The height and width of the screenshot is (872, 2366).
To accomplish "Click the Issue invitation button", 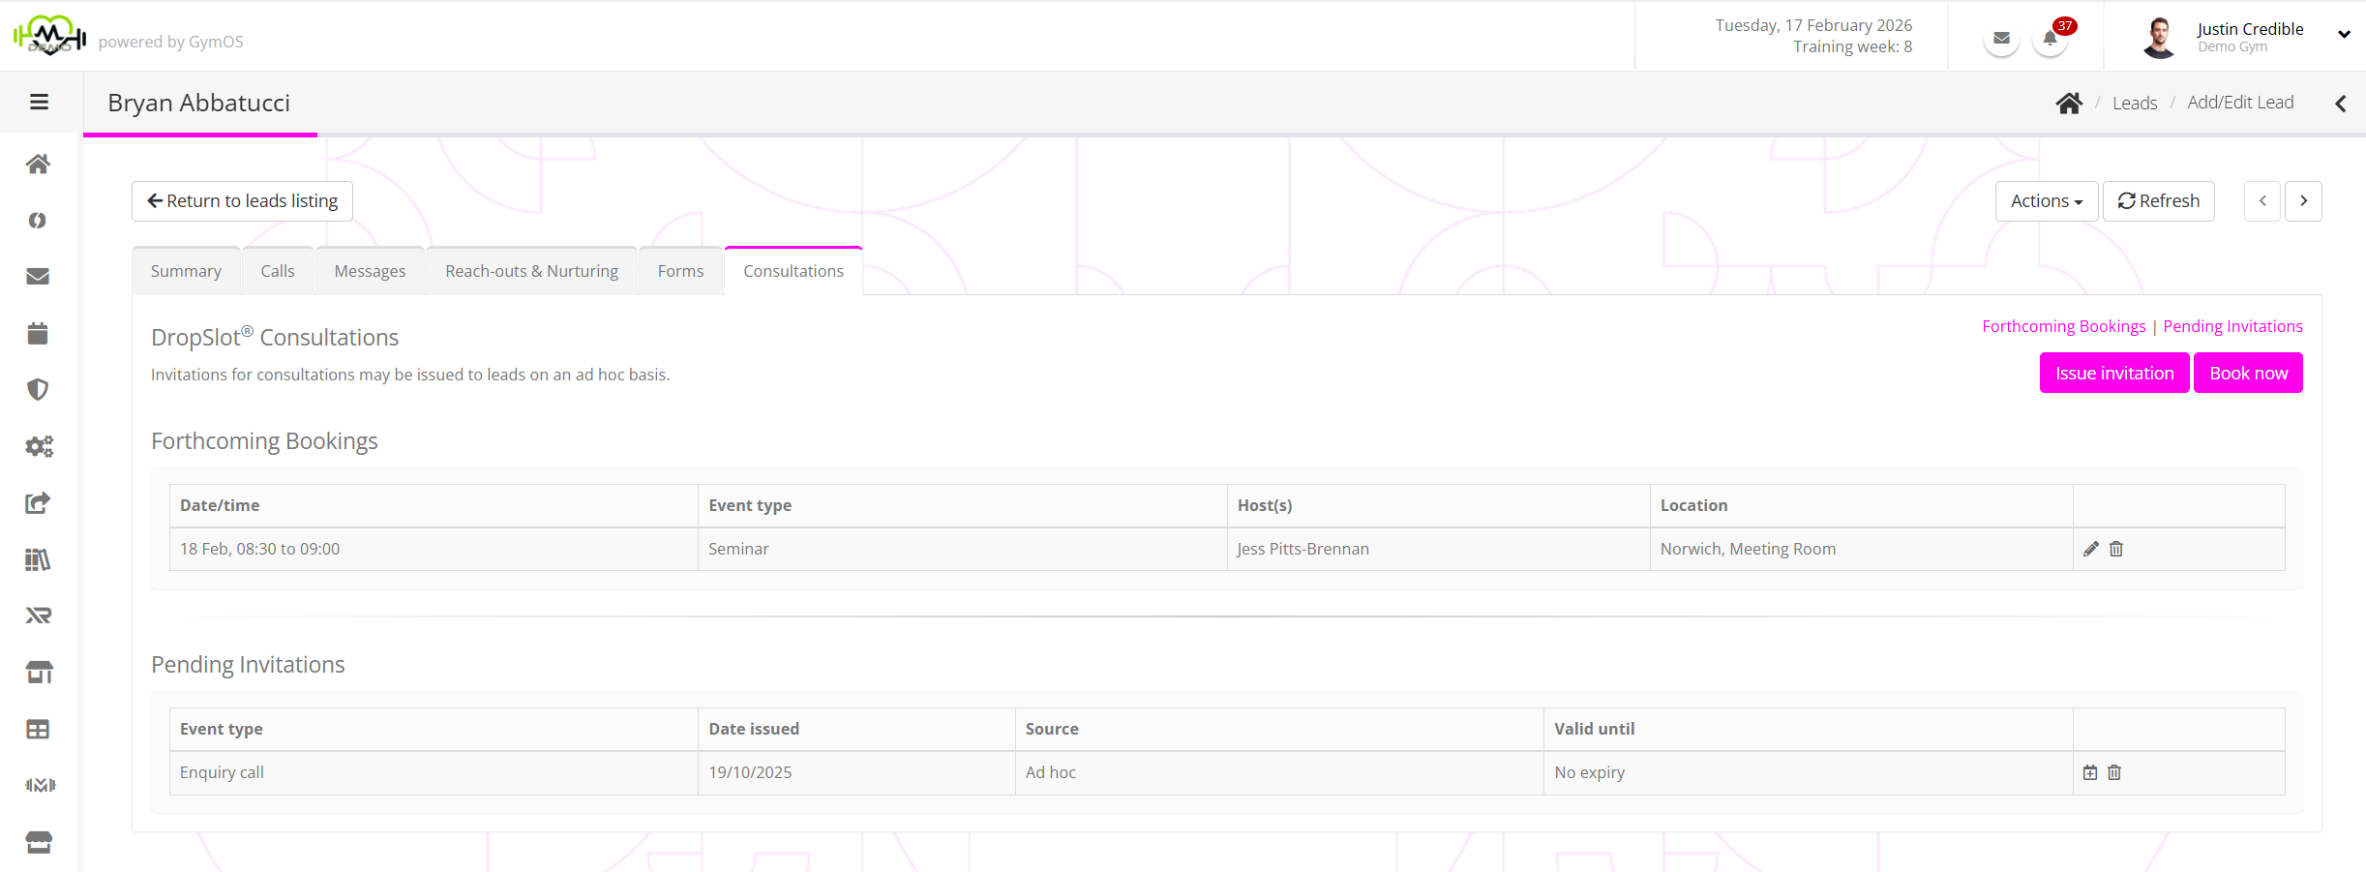I will 2113,373.
